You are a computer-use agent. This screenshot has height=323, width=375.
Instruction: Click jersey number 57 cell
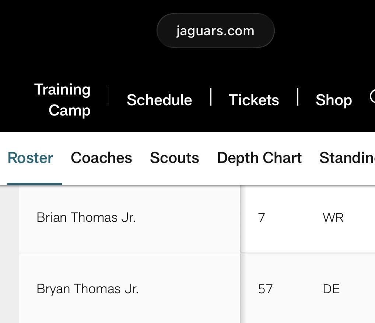[x=265, y=289]
